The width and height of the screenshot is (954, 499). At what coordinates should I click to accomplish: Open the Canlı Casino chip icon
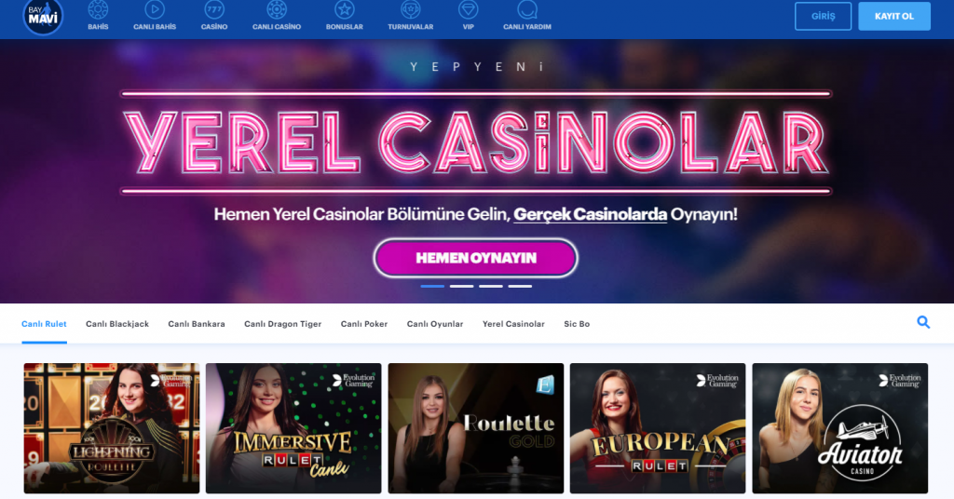pyautogui.click(x=277, y=9)
